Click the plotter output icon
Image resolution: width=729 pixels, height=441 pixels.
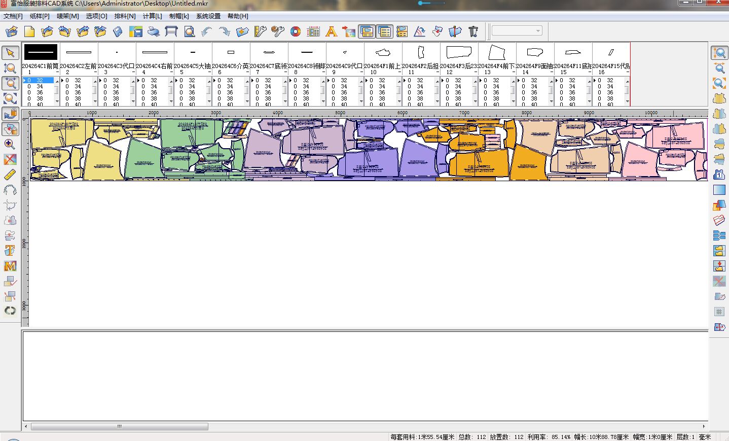171,32
